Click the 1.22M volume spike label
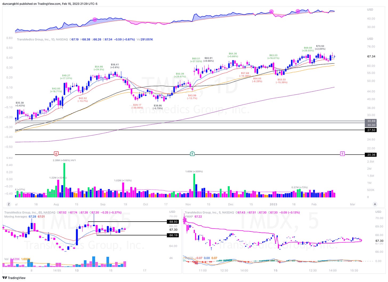The width and height of the screenshot is (388, 282). 58,177
